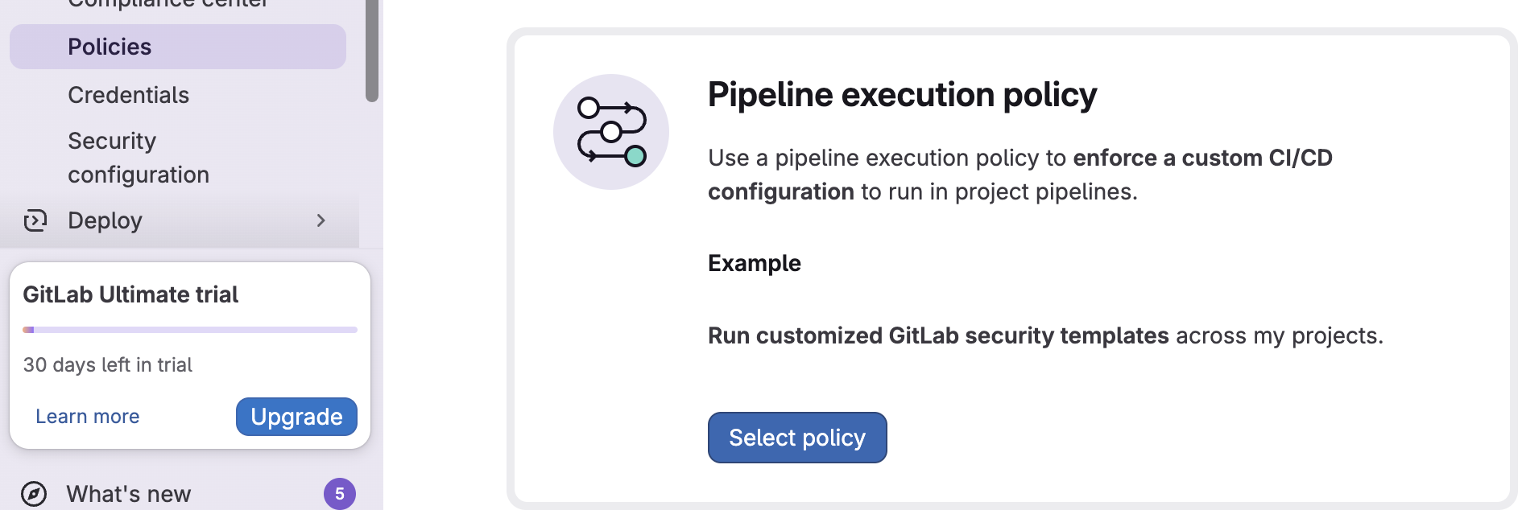The image size is (1522, 510).
Task: Show the What's new panel
Action: coord(130,494)
